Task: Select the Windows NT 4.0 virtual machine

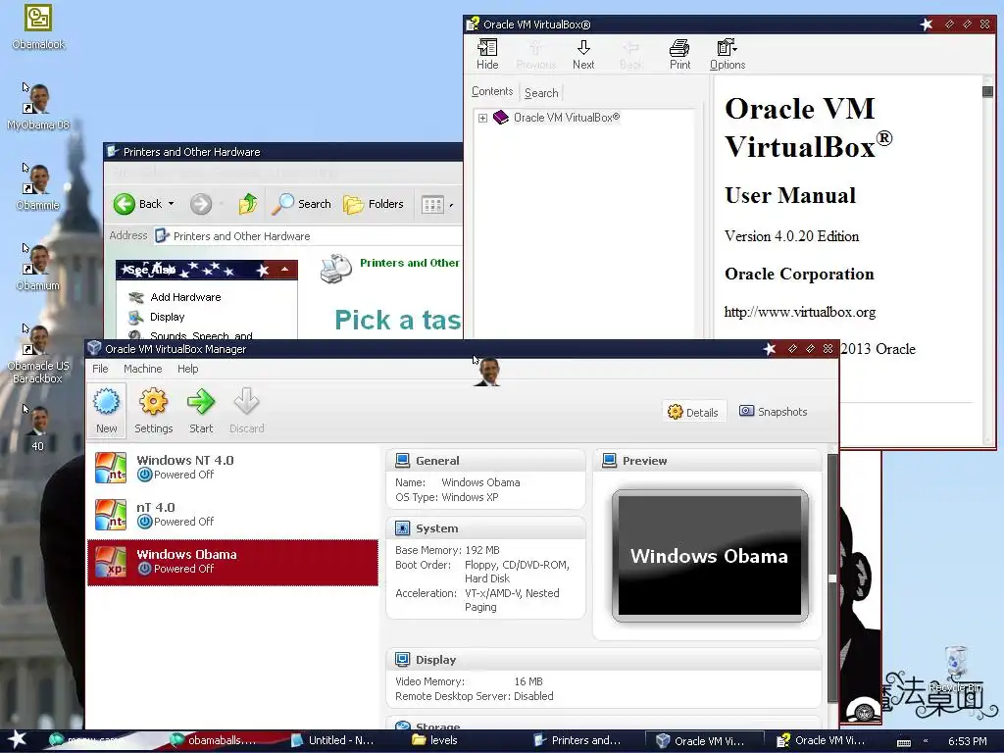Action: click(x=233, y=467)
